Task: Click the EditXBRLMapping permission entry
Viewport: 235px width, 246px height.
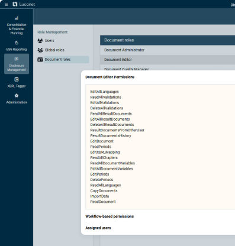Action: [105, 152]
